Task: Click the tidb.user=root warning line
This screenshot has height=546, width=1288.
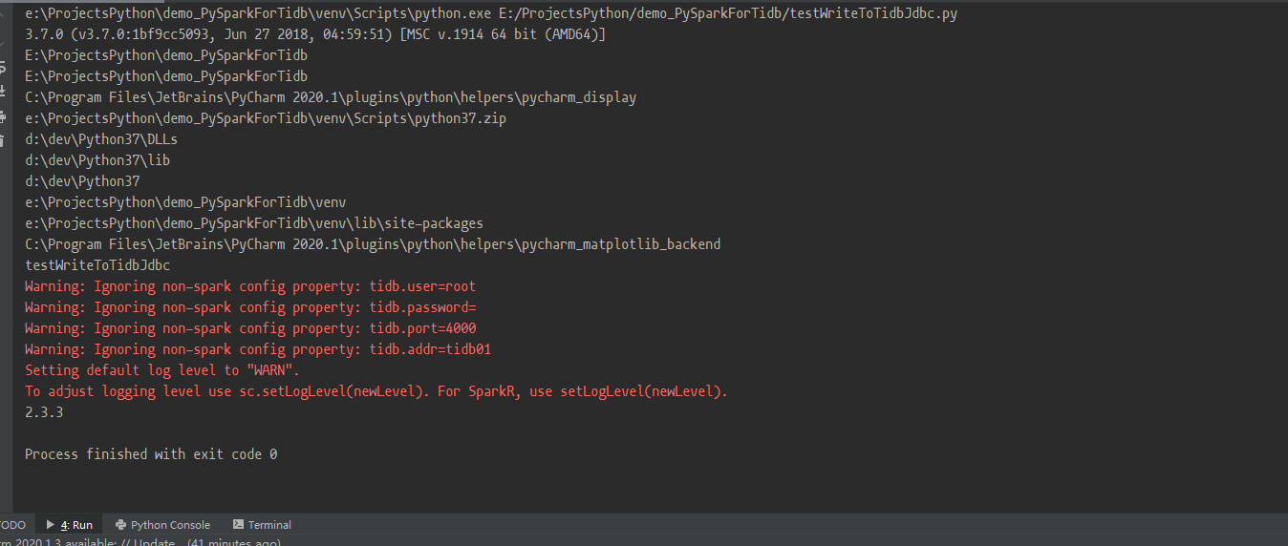Action: (250, 286)
